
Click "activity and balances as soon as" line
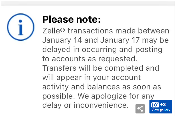(105, 86)
